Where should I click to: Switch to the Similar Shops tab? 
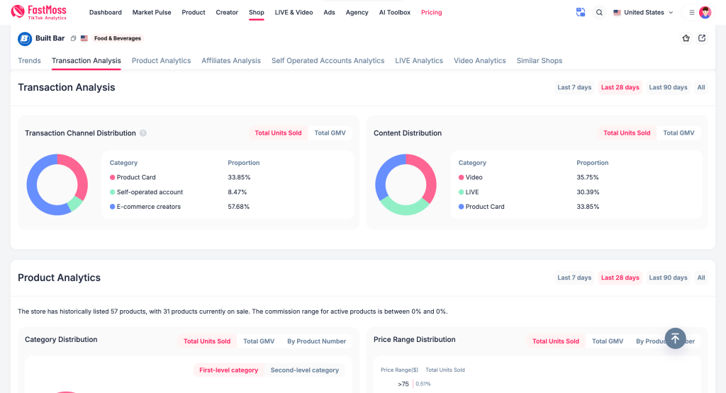point(540,61)
